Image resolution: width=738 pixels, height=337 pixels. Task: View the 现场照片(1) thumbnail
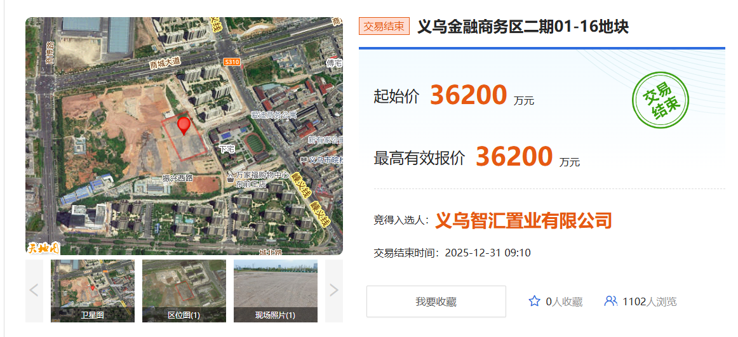(x=275, y=291)
